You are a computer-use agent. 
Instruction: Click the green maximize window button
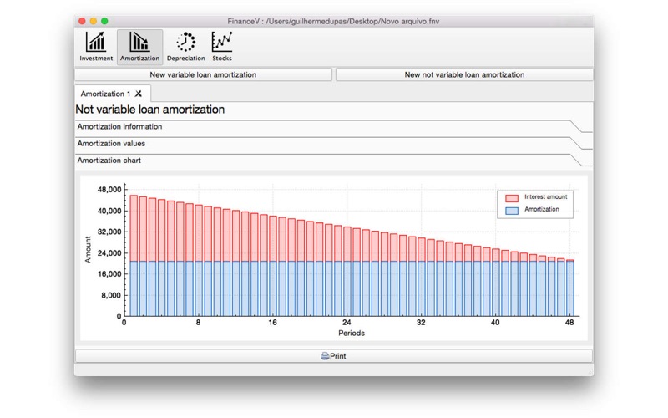tap(104, 21)
